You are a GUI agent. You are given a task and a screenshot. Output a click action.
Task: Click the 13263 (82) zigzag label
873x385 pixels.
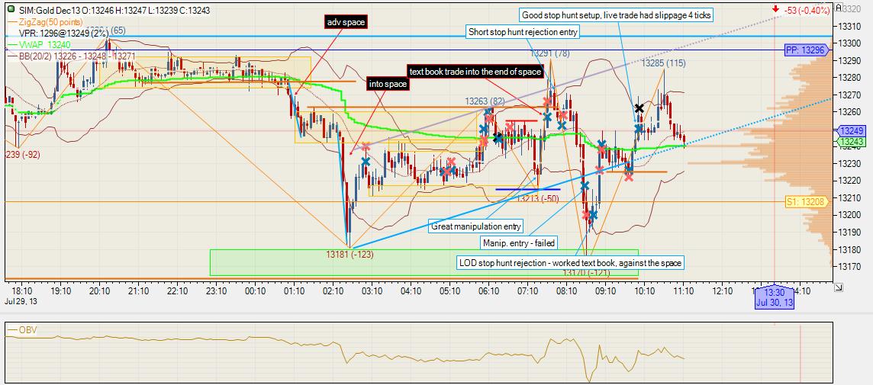click(485, 101)
